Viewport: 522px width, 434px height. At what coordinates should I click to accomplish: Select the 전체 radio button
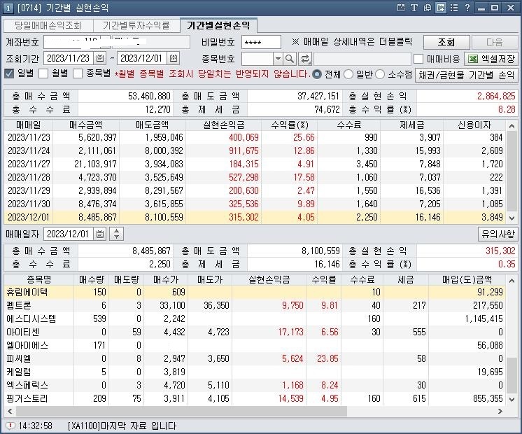(316, 74)
